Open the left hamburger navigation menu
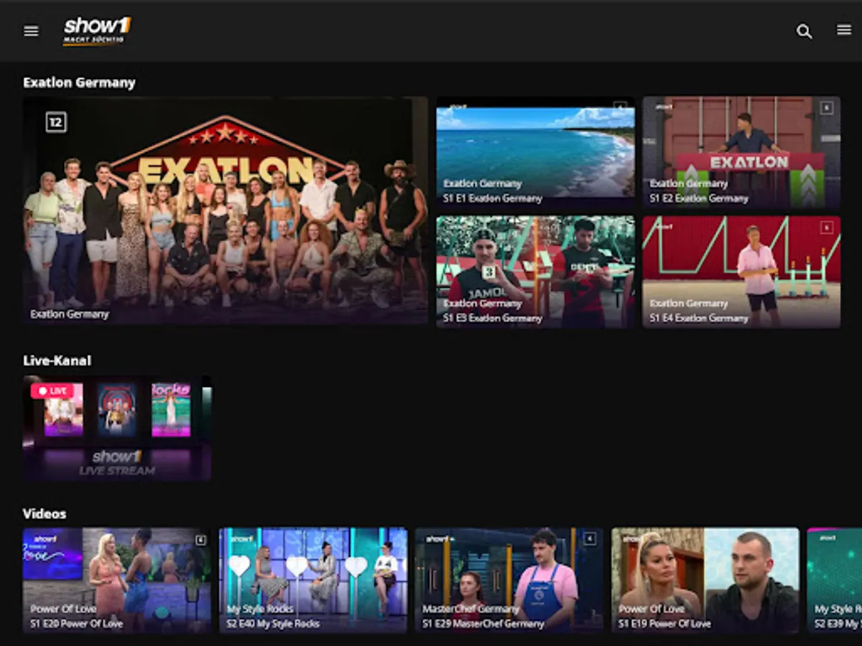 (x=30, y=31)
